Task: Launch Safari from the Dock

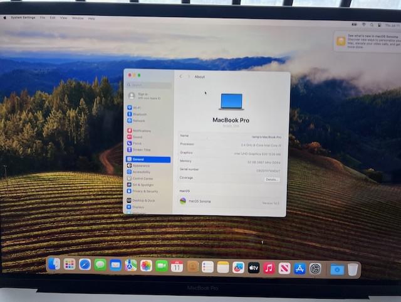Action: (85, 264)
